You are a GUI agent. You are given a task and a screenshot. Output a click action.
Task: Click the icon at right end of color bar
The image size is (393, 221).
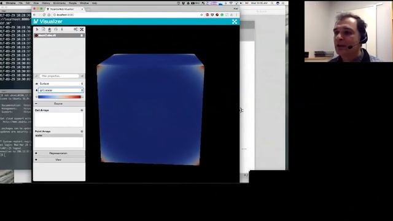(x=82, y=97)
